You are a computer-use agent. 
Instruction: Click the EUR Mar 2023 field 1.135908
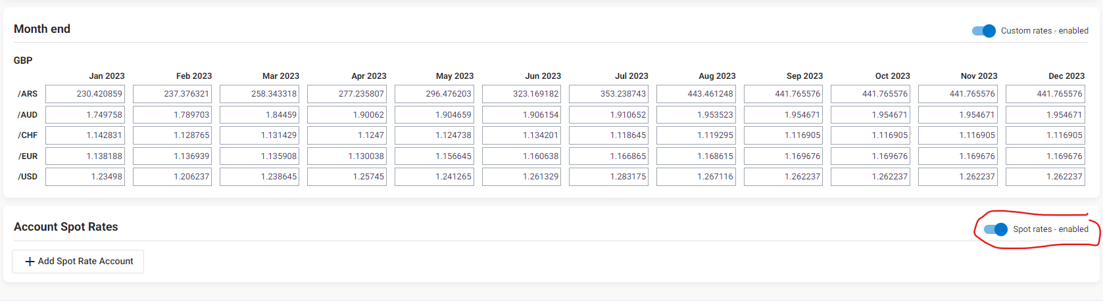[260, 156]
